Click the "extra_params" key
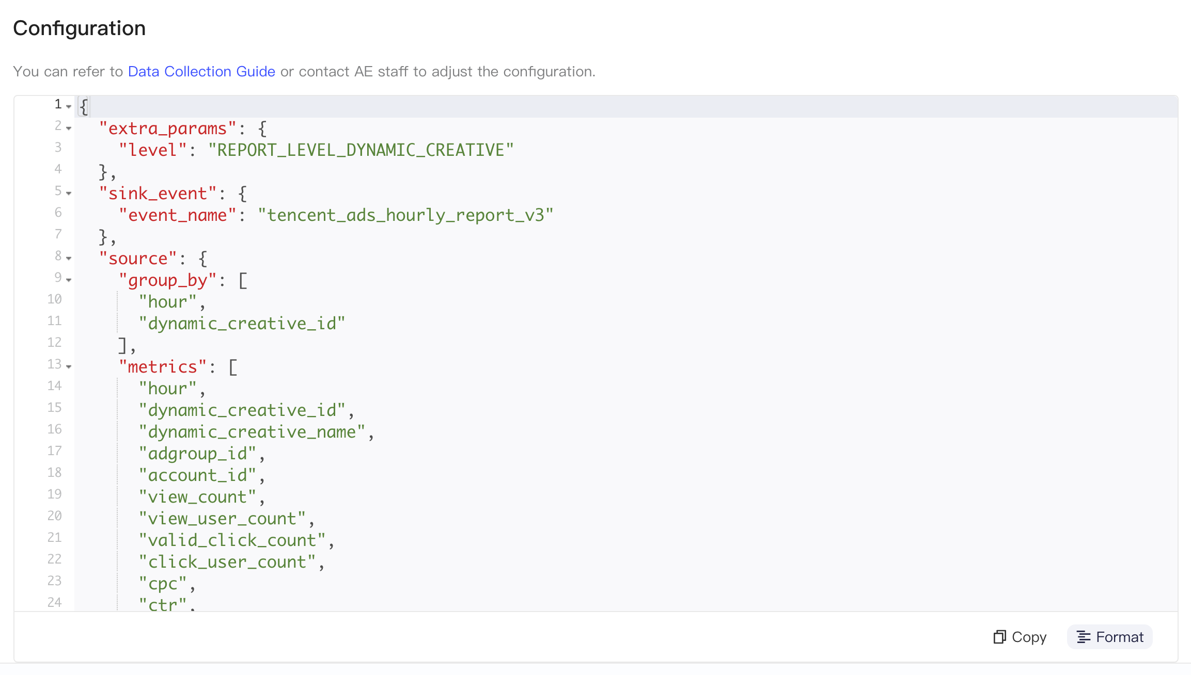Screen dimensions: 1191x675 pos(167,128)
